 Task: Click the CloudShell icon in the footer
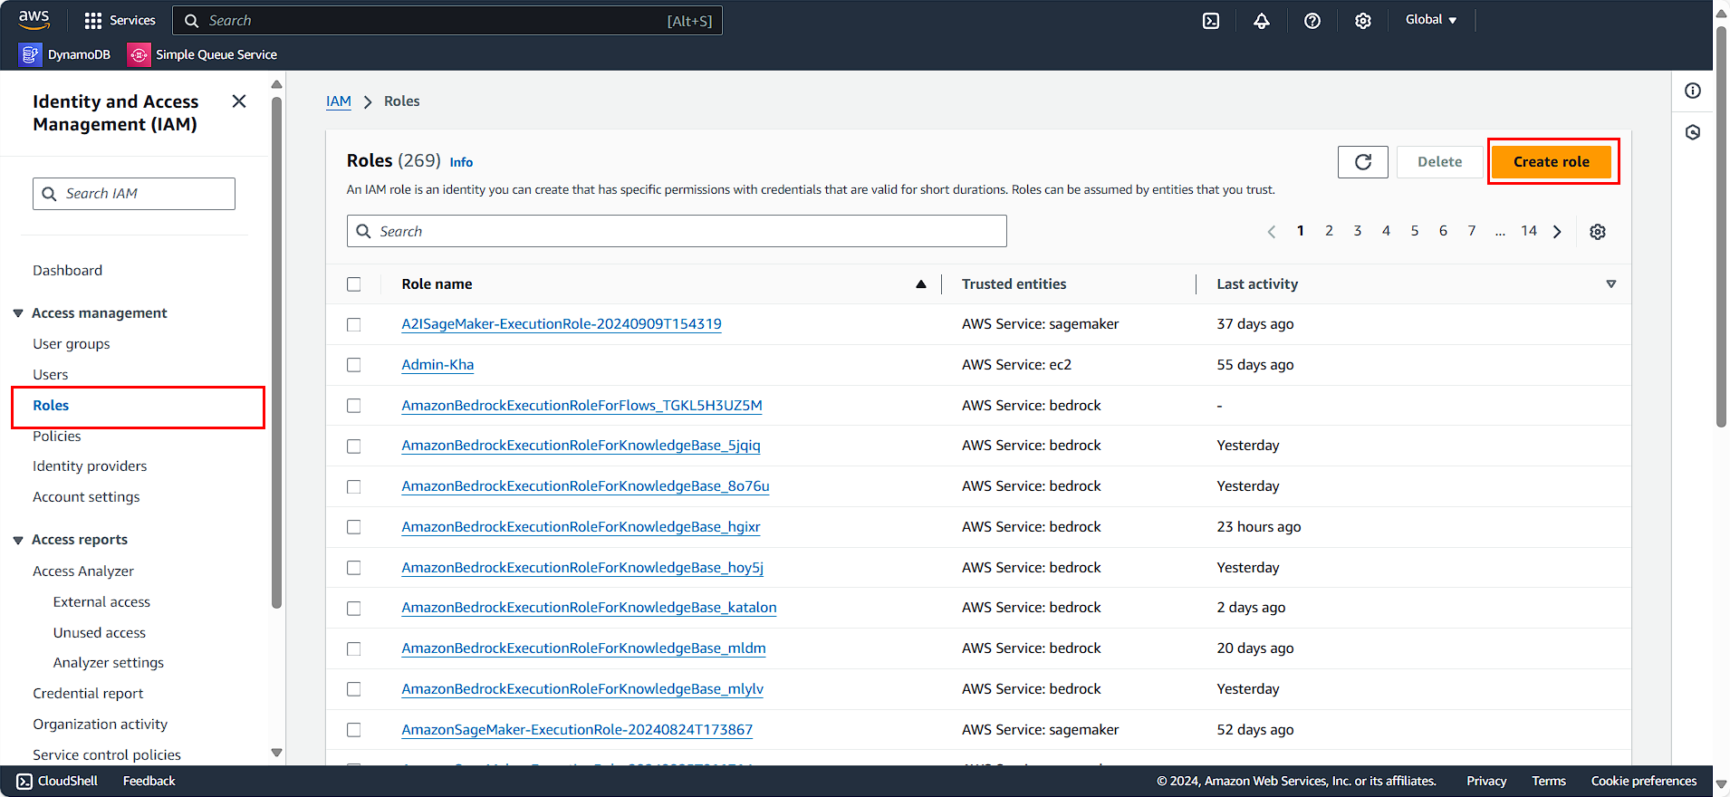(x=24, y=781)
